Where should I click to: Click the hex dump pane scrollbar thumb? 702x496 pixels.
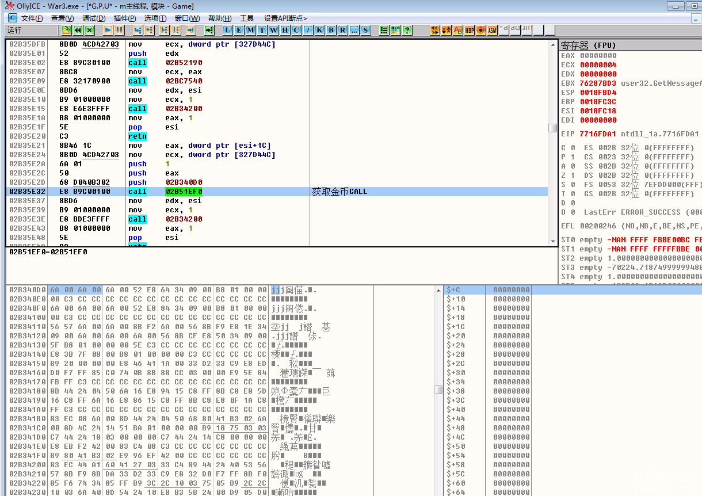[x=438, y=390]
